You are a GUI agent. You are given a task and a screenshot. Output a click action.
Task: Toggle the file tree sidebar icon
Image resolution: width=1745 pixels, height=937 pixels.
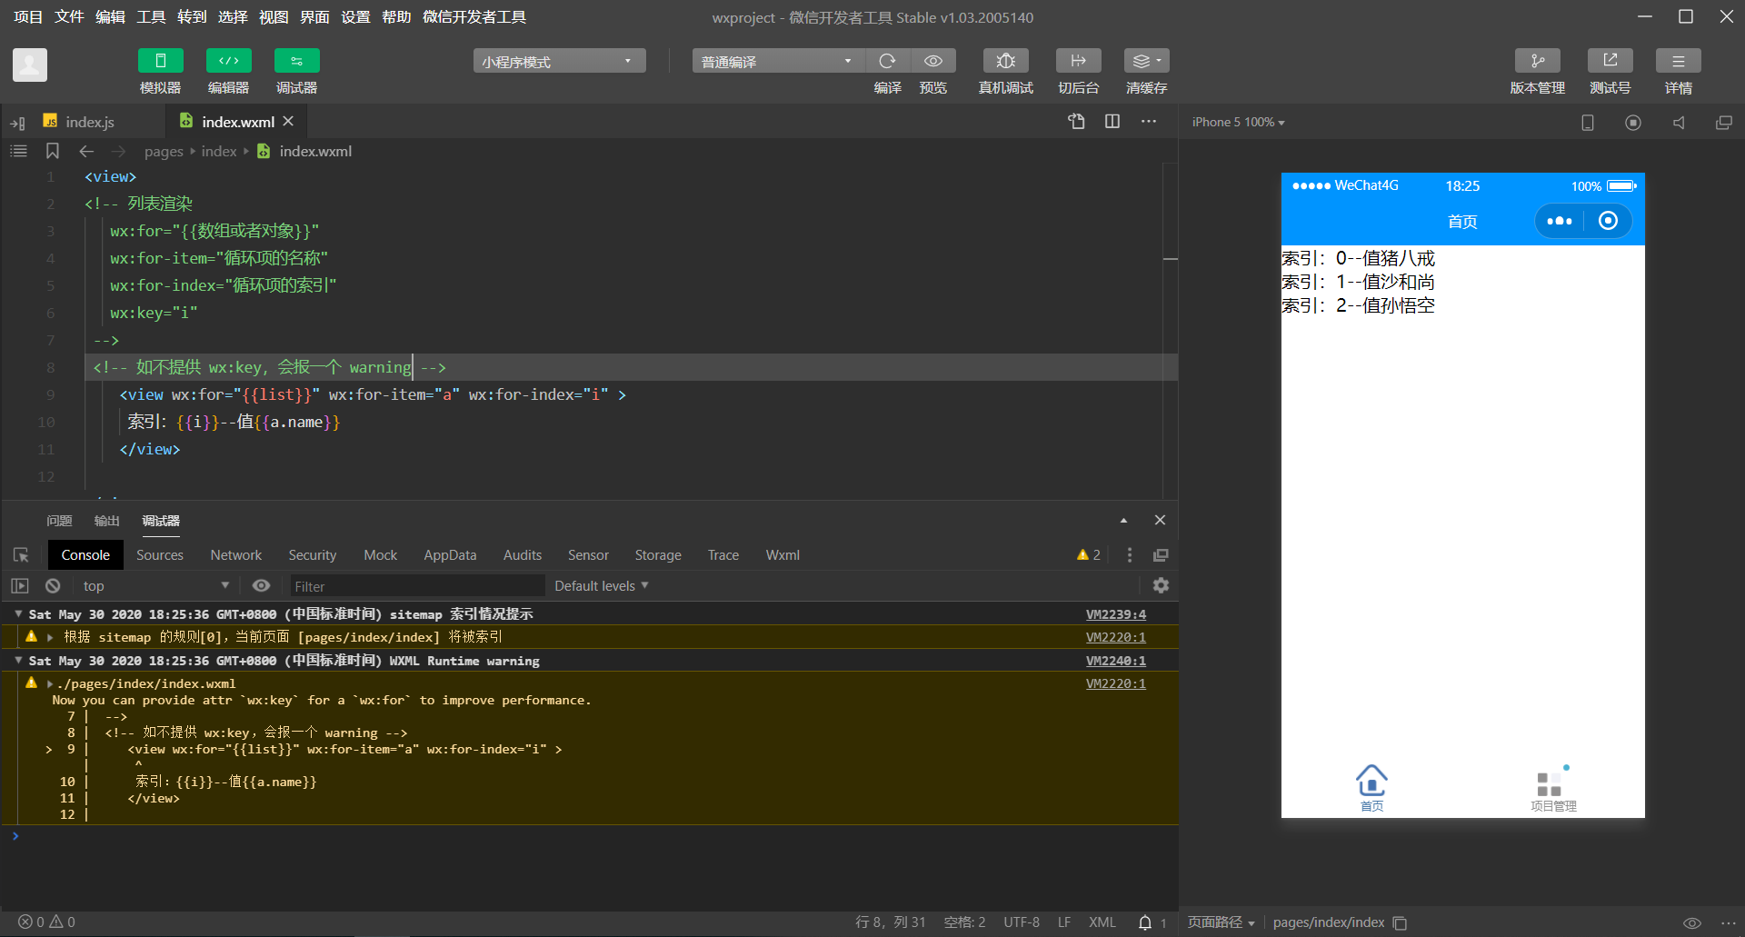click(x=17, y=123)
